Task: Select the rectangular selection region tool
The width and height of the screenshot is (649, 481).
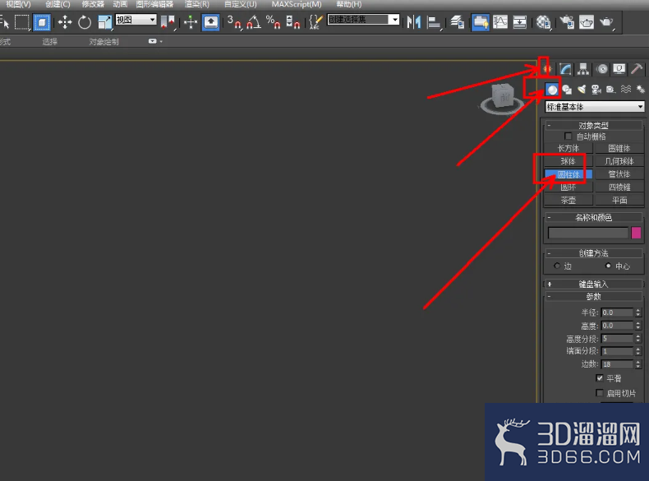Action: [x=21, y=21]
